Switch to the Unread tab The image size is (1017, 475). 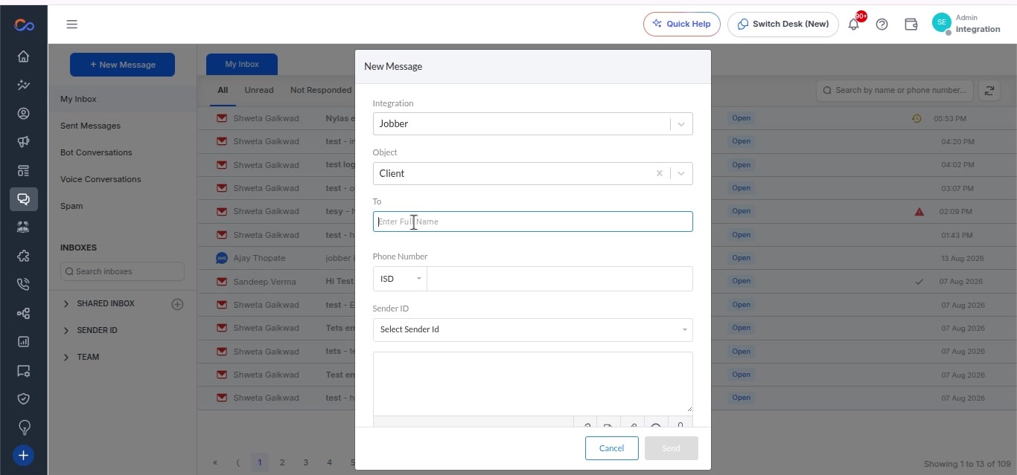(259, 90)
